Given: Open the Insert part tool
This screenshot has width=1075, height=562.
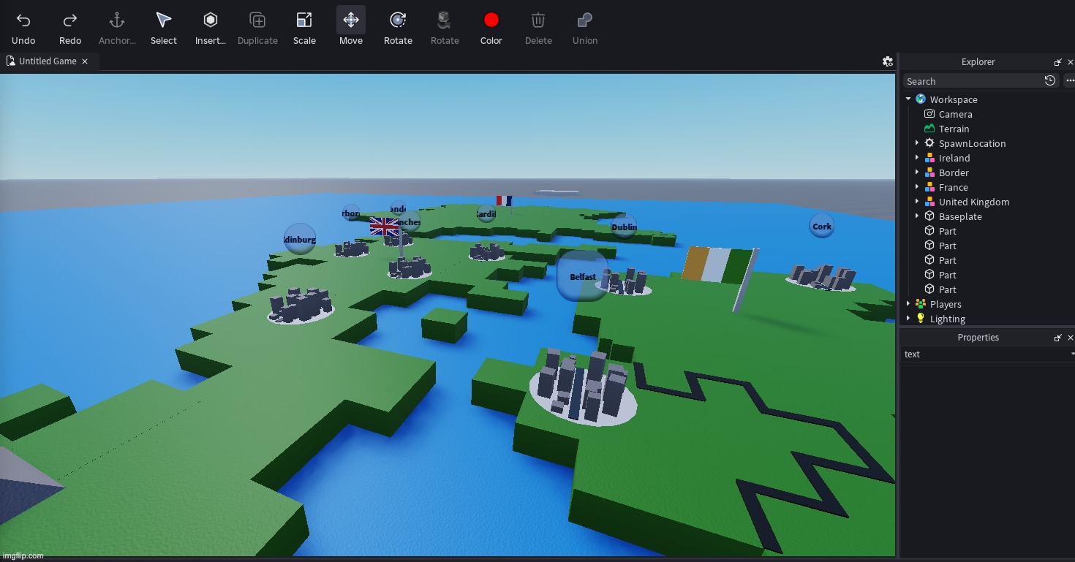Looking at the screenshot, I should tap(211, 20).
